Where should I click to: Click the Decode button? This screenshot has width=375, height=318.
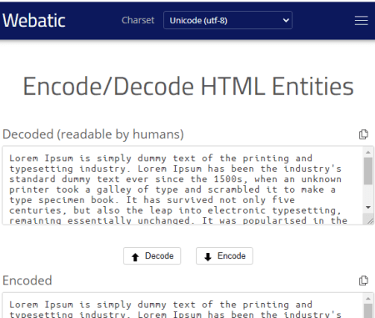coord(152,255)
